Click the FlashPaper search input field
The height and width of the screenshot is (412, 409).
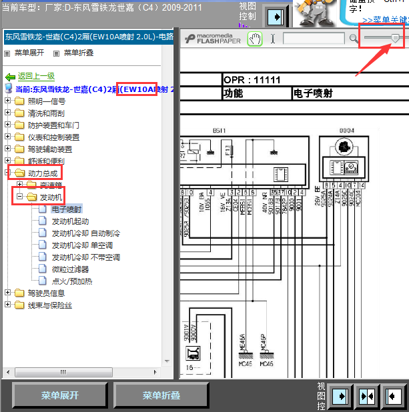tap(314, 39)
